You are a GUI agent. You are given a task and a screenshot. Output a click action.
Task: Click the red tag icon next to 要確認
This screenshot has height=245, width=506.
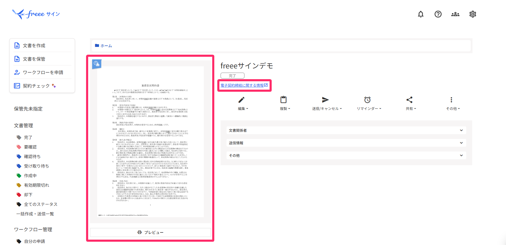(19, 147)
